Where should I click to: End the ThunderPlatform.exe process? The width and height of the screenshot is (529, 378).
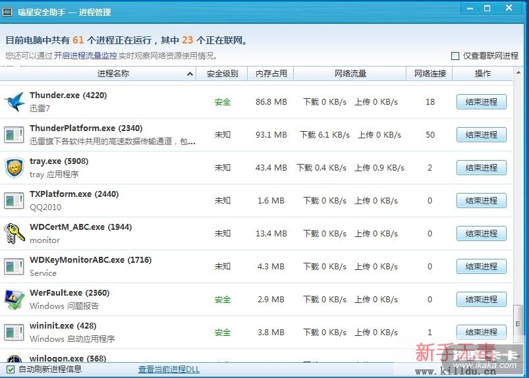482,135
